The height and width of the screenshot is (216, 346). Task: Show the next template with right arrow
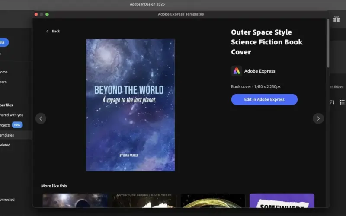tap(318, 118)
